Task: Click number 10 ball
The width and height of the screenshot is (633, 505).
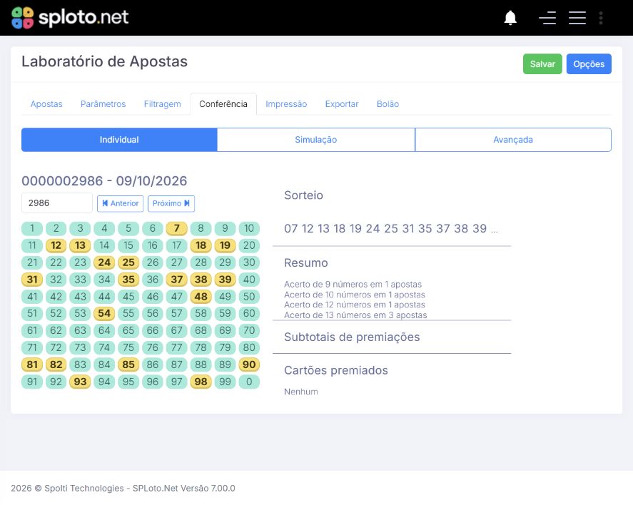Action: coord(249,228)
